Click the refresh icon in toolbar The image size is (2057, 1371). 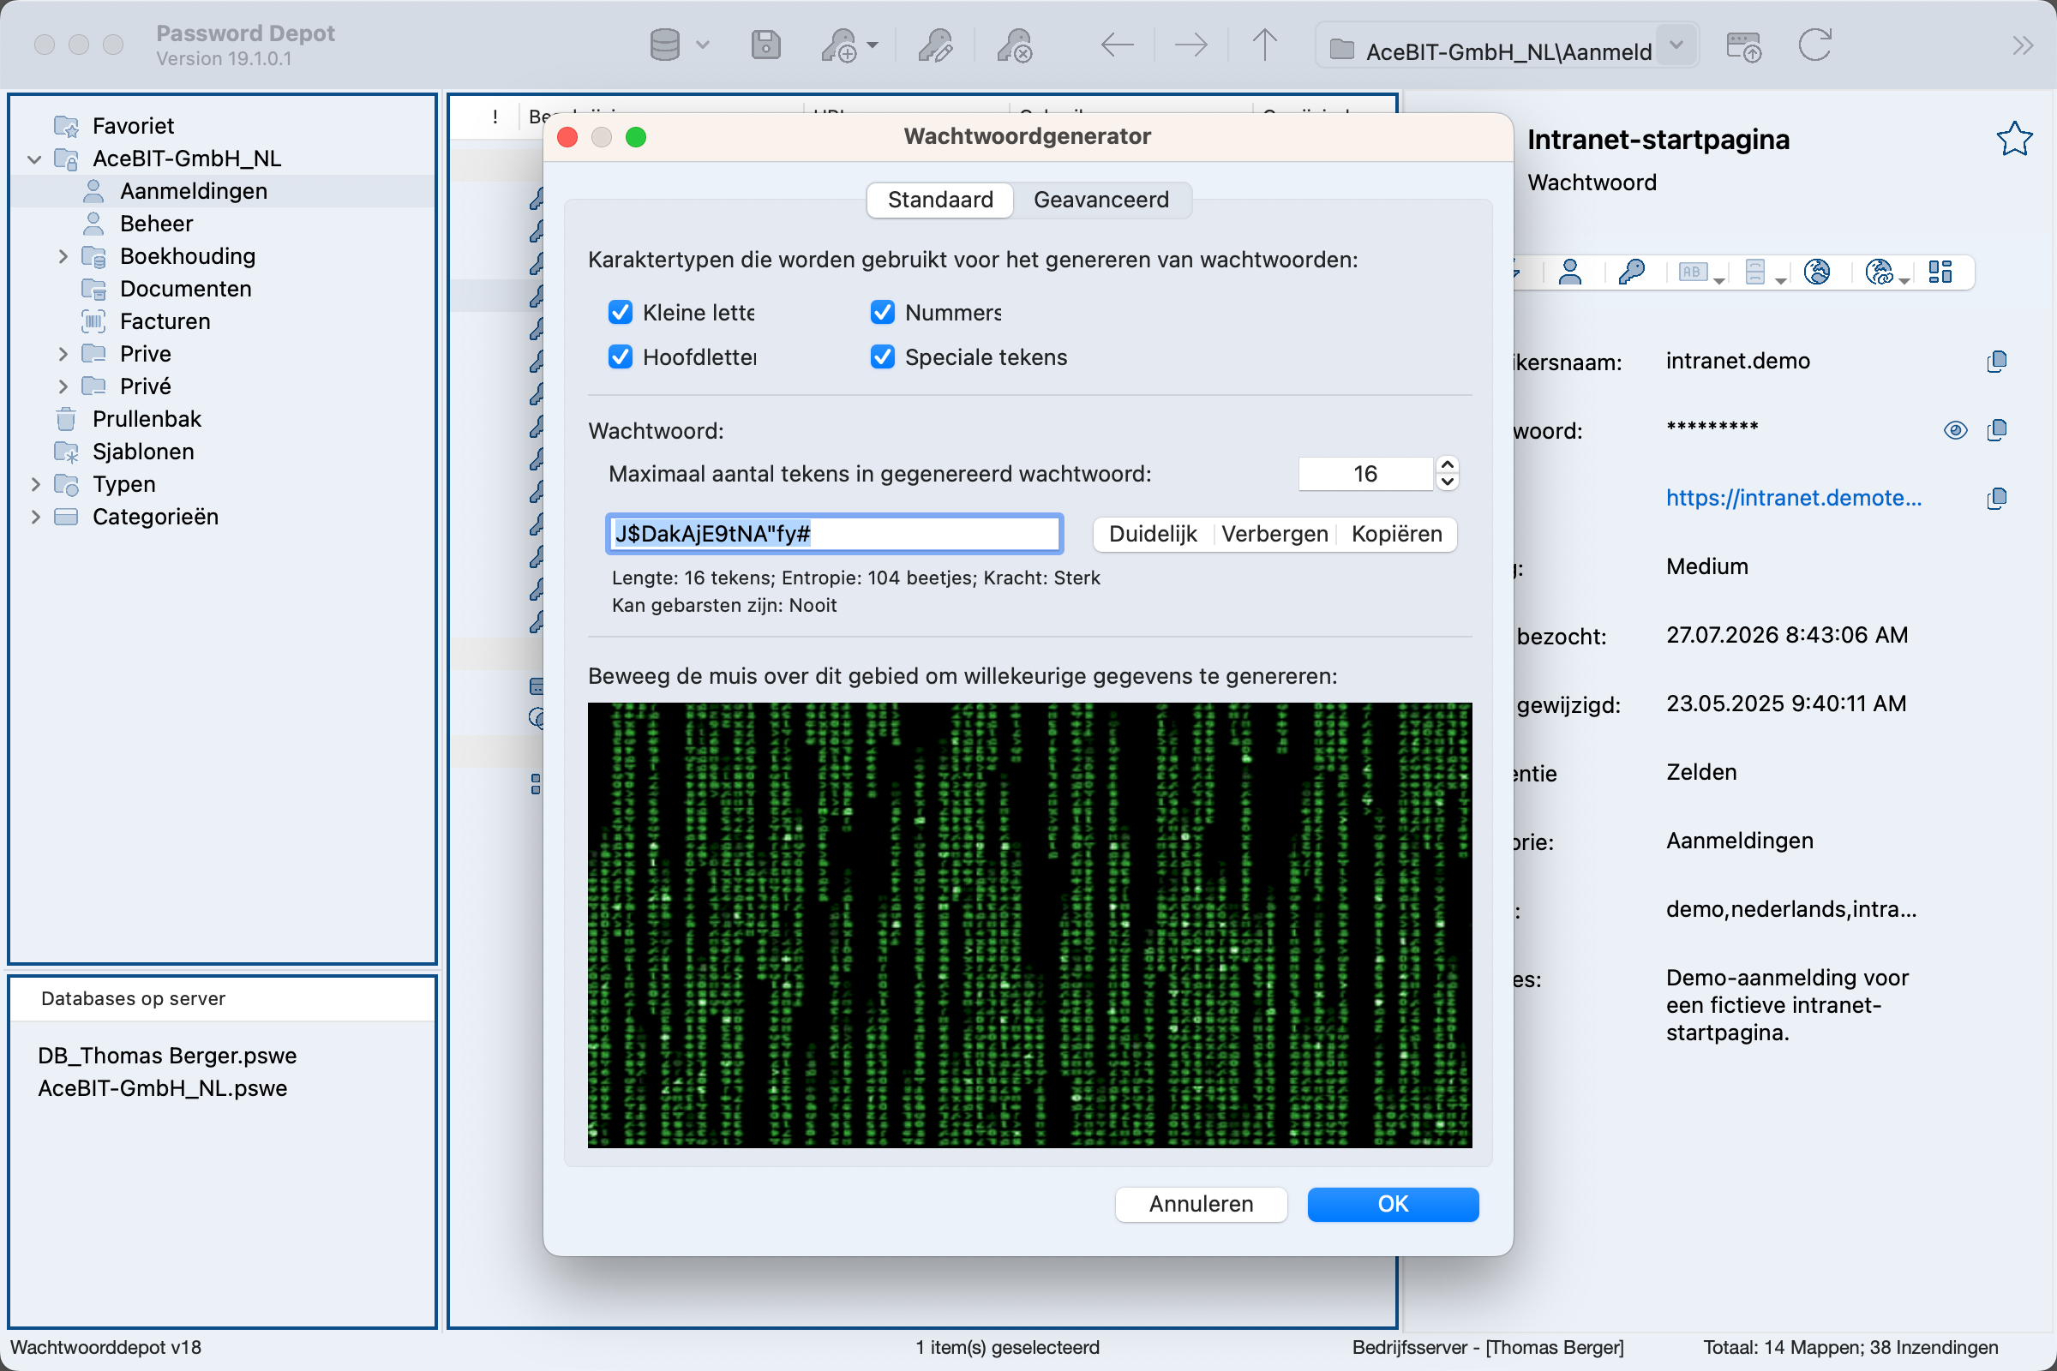point(1814,45)
